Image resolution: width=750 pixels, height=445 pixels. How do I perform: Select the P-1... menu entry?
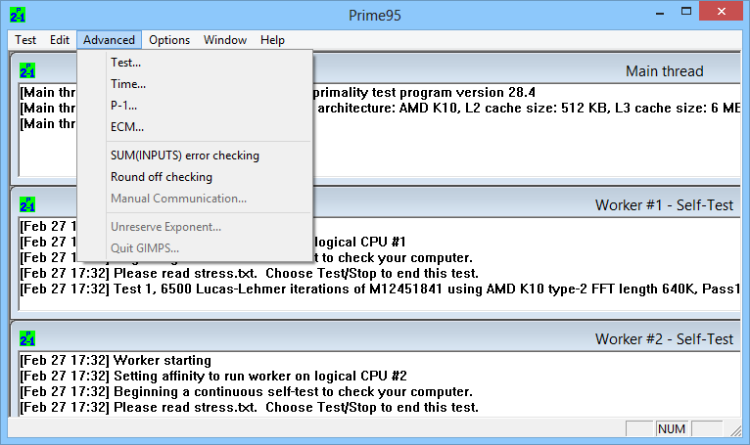195,106
